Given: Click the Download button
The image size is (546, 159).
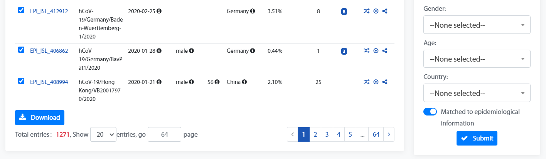Looking at the screenshot, I should point(40,117).
